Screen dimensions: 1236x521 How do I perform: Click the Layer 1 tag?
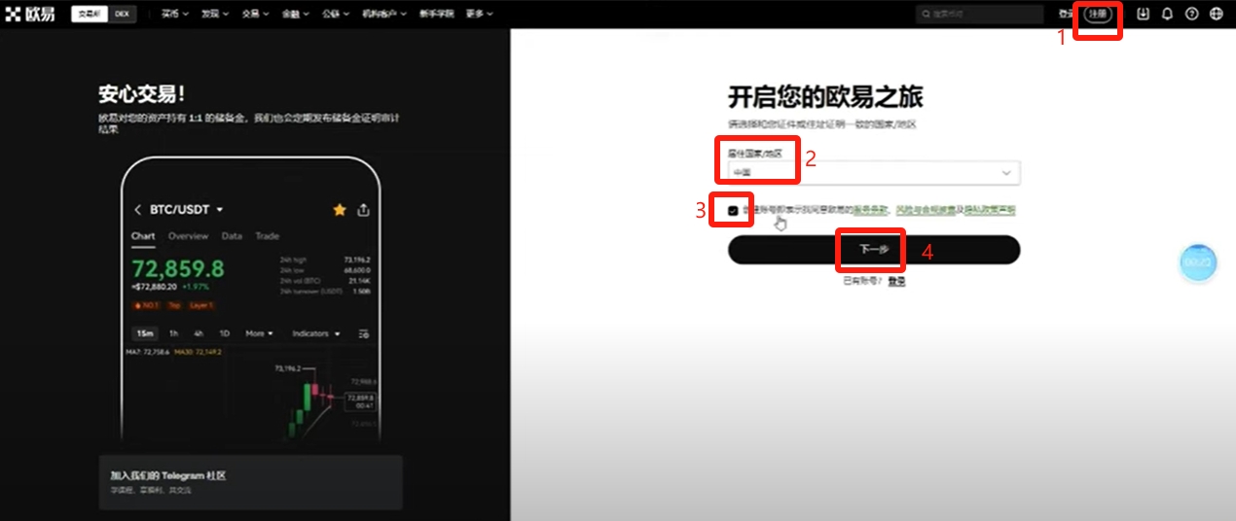(x=200, y=305)
